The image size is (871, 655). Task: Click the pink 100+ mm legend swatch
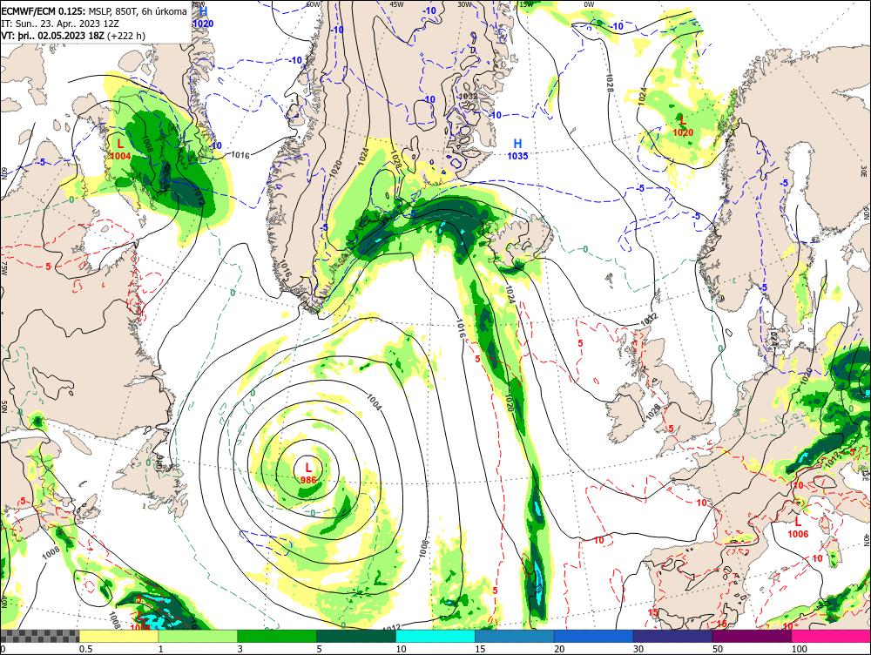coord(831,636)
